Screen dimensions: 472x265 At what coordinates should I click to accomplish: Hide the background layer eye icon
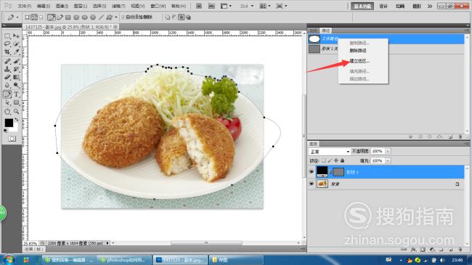coord(312,184)
